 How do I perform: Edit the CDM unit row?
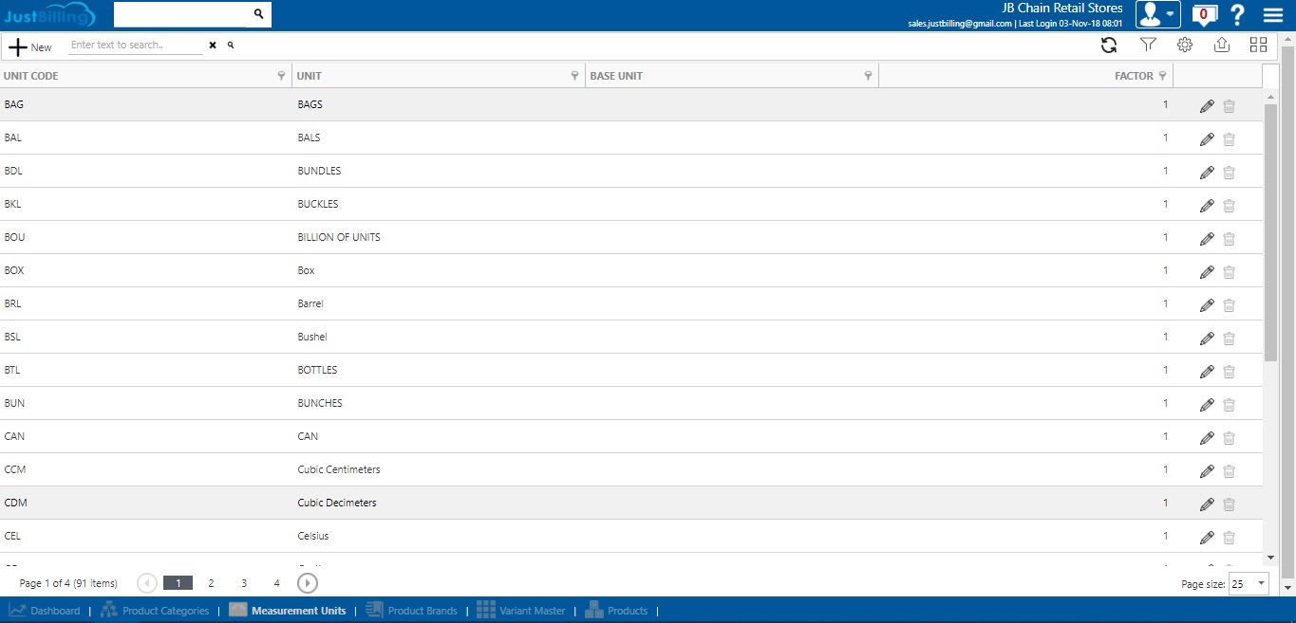1207,504
